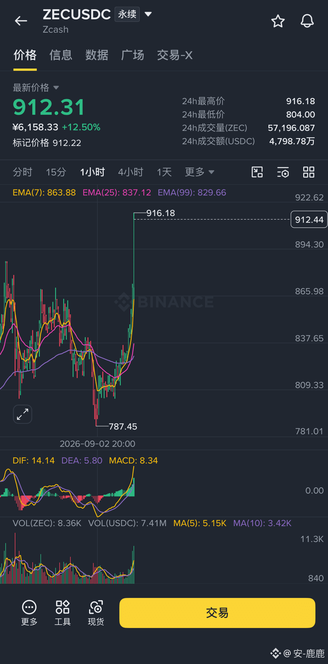
Task: Open chart drawing tools icon
Action: (257, 172)
